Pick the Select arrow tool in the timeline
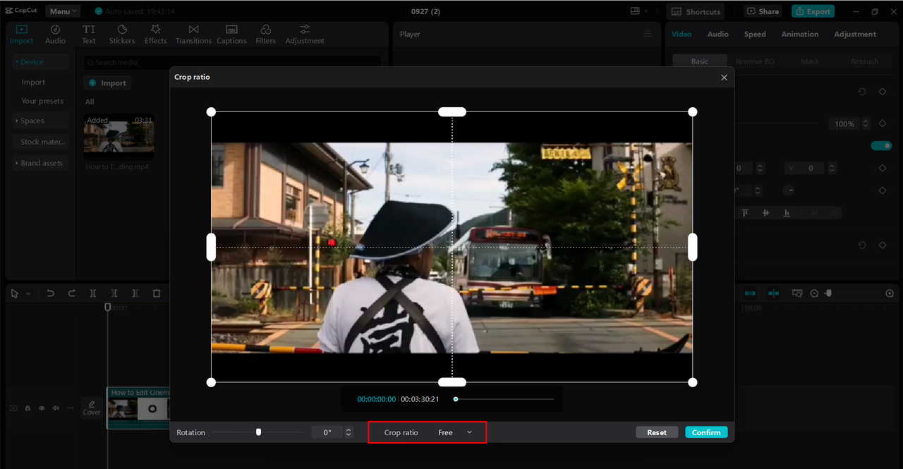This screenshot has width=903, height=469. (x=15, y=293)
